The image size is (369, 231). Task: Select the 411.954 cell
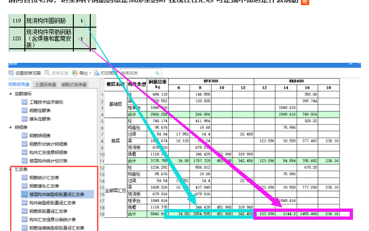[200, 121]
